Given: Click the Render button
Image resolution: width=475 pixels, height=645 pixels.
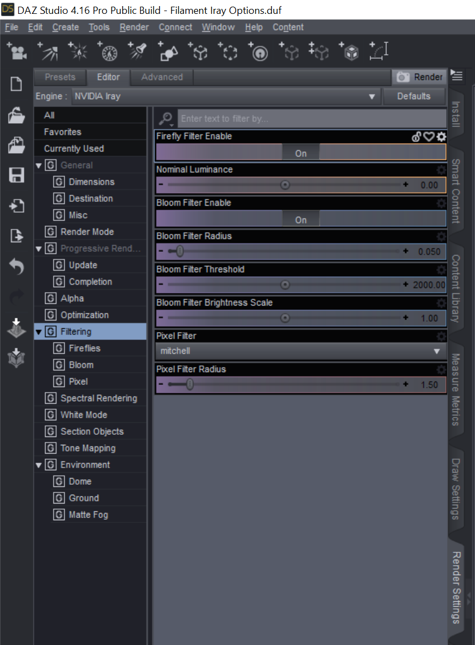Looking at the screenshot, I should pos(419,77).
